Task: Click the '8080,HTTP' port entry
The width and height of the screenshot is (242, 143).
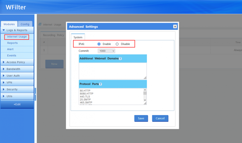Action: pos(87,94)
